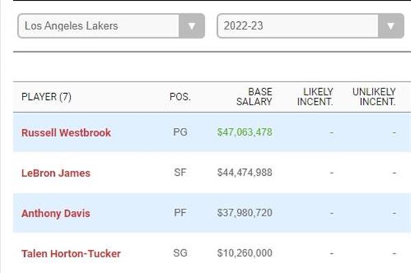Click the SG position in Horton-Tucker's row
The image size is (411, 273).
coord(180,253)
